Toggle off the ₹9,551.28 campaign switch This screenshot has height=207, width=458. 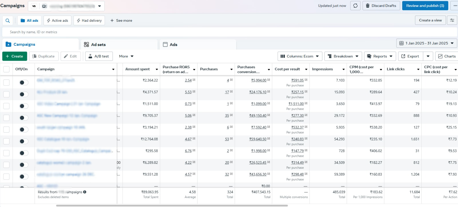[23, 176]
